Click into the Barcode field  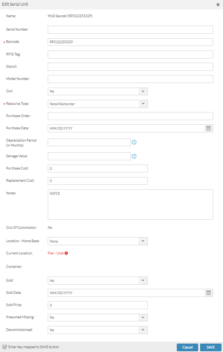[x=130, y=42]
